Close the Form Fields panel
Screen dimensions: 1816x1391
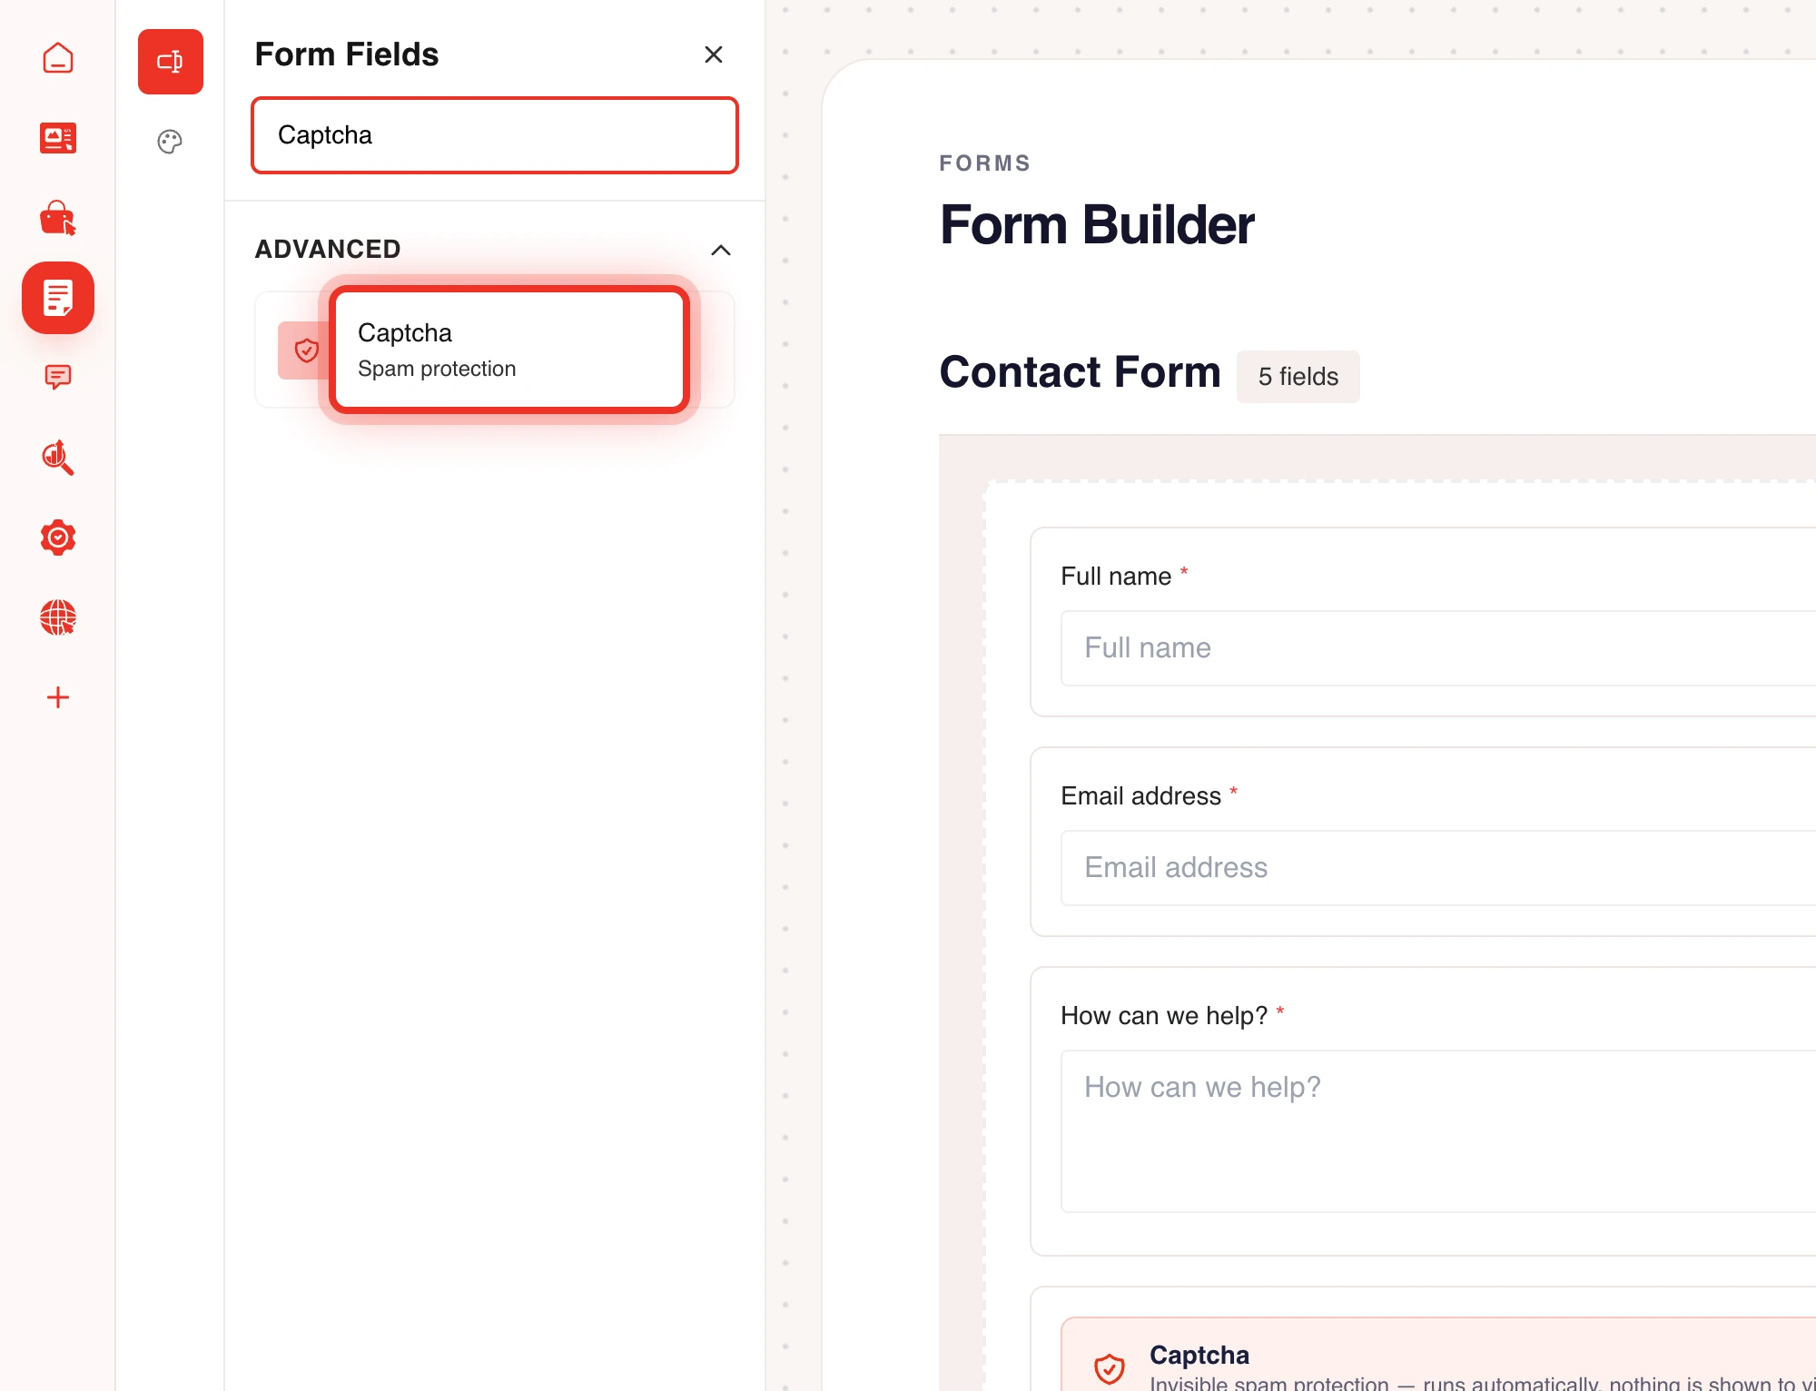coord(714,54)
